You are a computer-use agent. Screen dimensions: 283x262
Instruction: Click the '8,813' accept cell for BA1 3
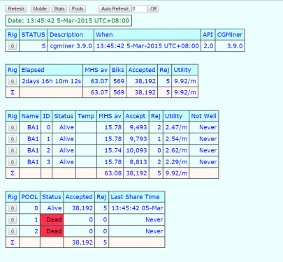(x=136, y=162)
